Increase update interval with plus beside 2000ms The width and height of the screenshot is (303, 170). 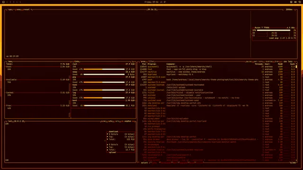294,9
